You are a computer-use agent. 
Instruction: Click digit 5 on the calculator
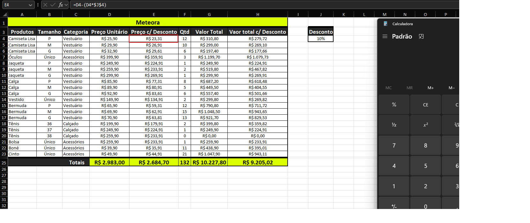tap(426, 166)
